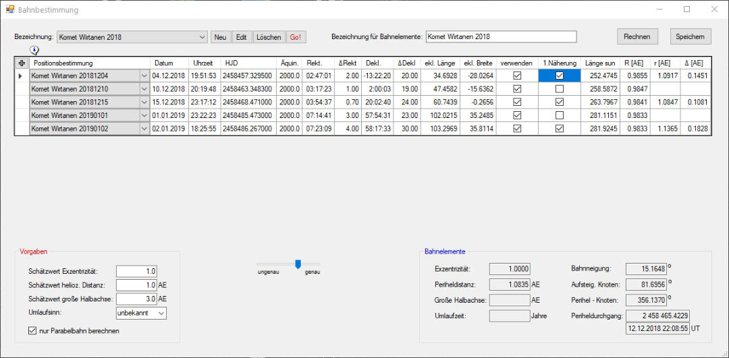The height and width of the screenshot is (358, 729).
Task: Click the red Go! button
Action: [296, 37]
